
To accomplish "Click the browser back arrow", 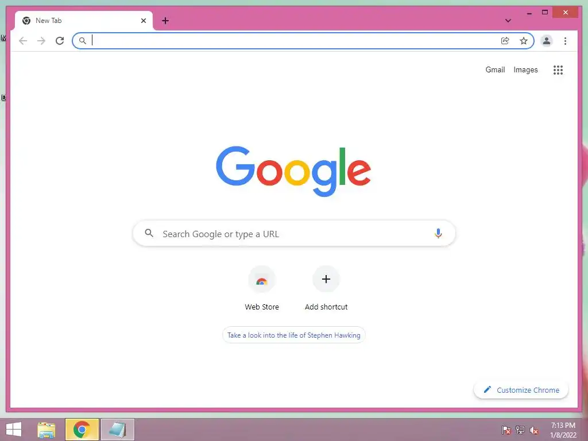I will pos(23,41).
